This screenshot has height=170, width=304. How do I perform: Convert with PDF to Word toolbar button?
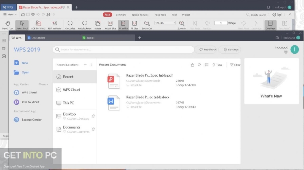[x=38, y=25]
